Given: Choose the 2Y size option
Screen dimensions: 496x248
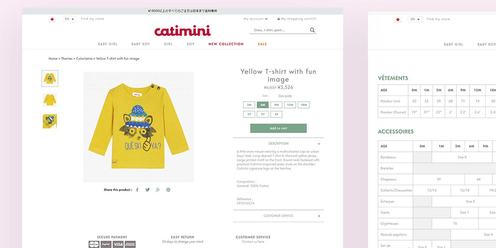Looking at the screenshot, I should (x=249, y=114).
